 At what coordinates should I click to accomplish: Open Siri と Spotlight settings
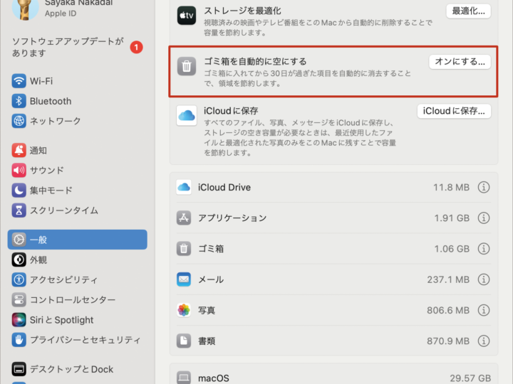coord(77,320)
